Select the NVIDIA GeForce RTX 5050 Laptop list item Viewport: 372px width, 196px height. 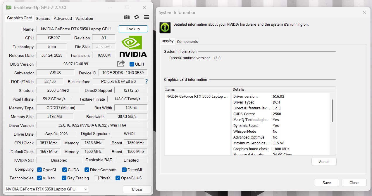(x=197, y=96)
